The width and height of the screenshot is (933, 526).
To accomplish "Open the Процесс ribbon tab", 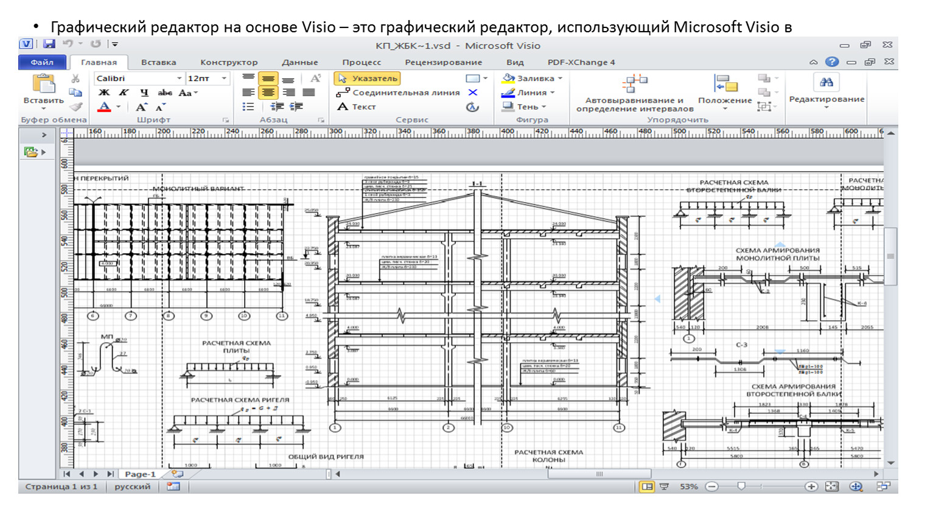I will click(x=362, y=62).
